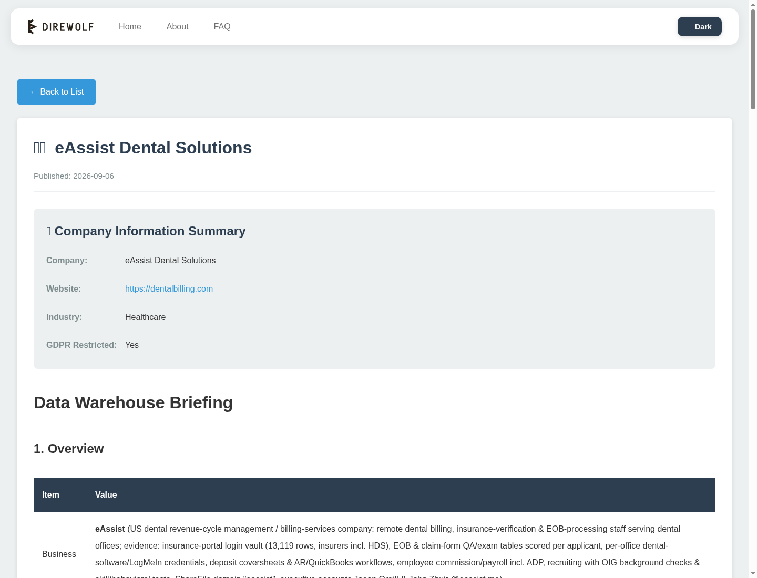This screenshot has height=578, width=757.
Task: Click the Website field label
Action: coord(64,288)
